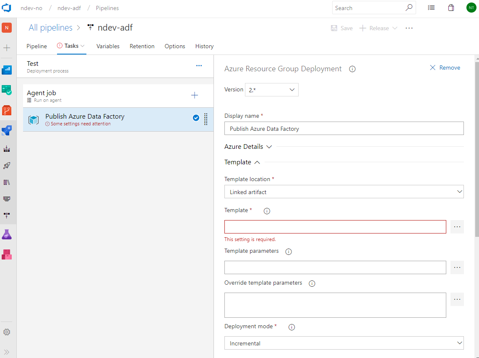The height and width of the screenshot is (358, 479).
Task: Open Artifacts from the left sidebar
Action: coord(6,254)
